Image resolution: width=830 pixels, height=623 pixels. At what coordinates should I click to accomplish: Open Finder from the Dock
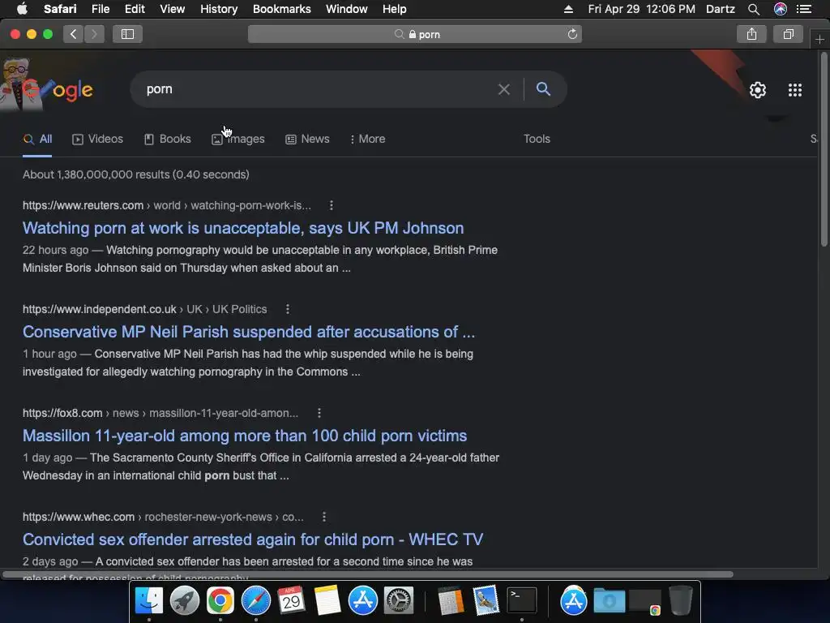(x=149, y=600)
